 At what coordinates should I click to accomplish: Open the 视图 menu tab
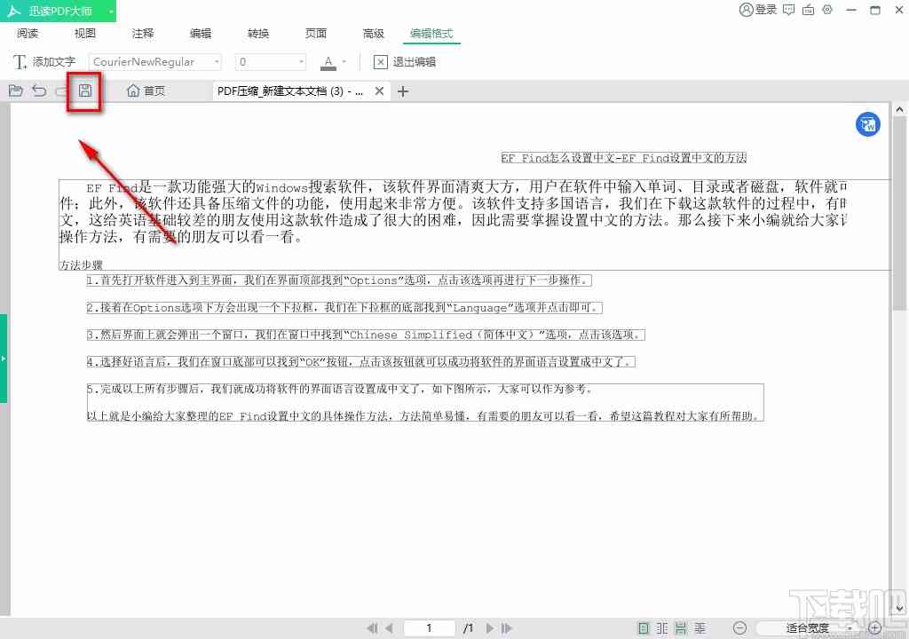click(x=84, y=34)
